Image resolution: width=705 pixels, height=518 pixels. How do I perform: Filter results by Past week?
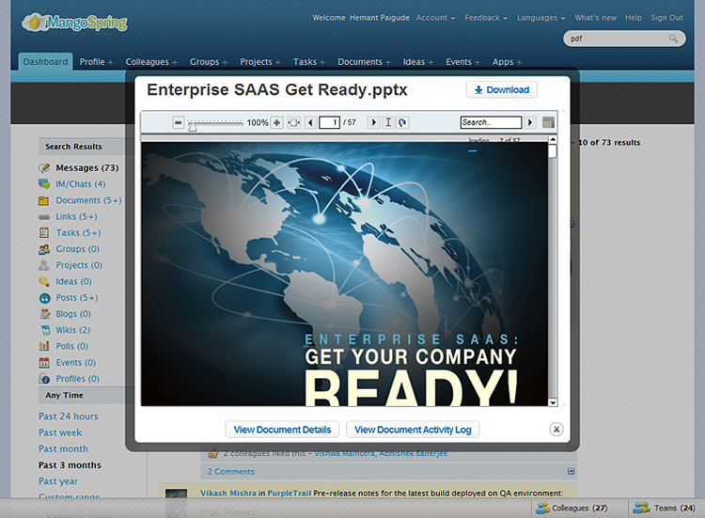pos(60,432)
